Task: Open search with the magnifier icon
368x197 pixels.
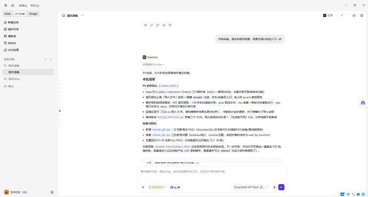Action: [13, 5]
